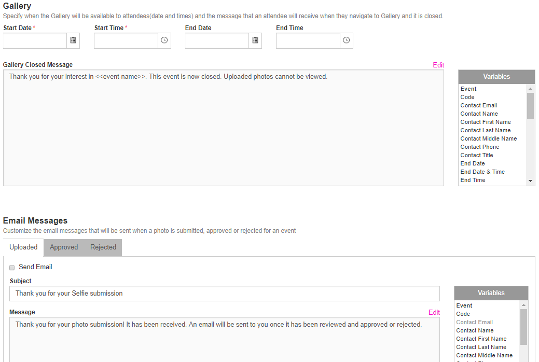Click the Start Date input field
The width and height of the screenshot is (539, 362).
[x=35, y=40]
